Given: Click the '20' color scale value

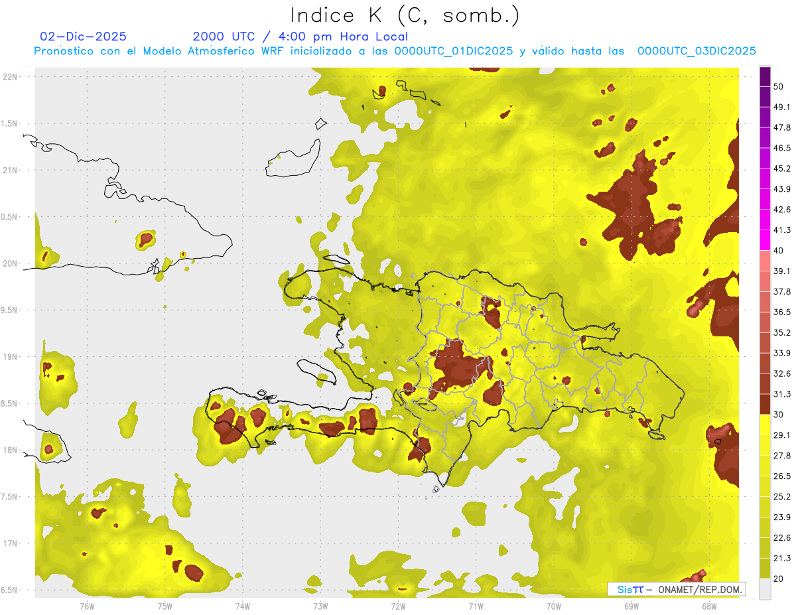Looking at the screenshot, I should (779, 579).
